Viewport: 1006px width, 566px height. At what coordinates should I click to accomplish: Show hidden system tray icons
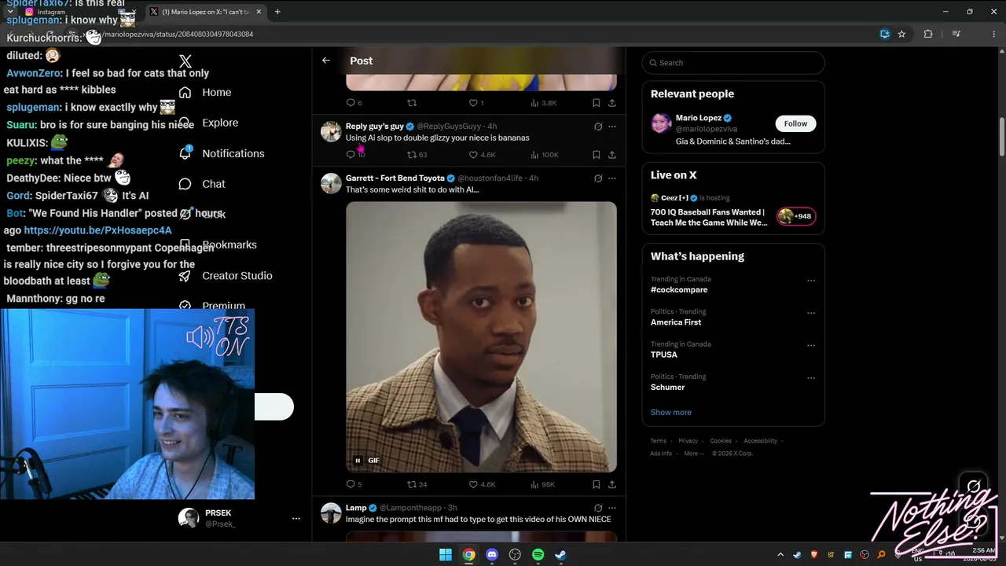[780, 555]
